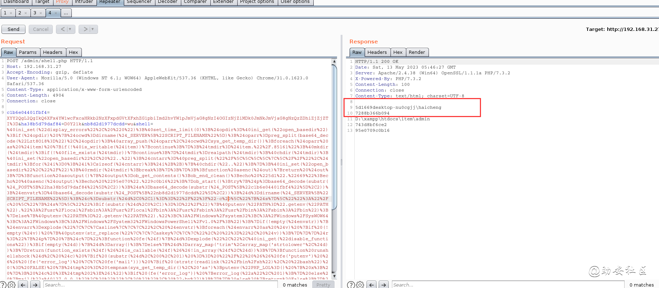The image size is (659, 288).
Task: Select Repeater sub-tab 2
Action: coord(20,13)
